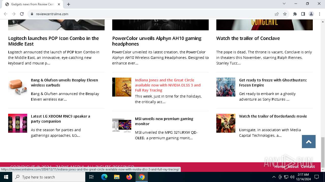Go to Home in the footer menu
The image size is (325, 182).
280,167
